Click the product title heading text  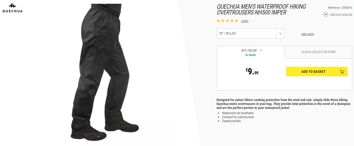point(261,9)
